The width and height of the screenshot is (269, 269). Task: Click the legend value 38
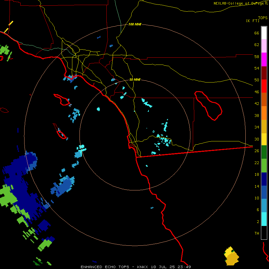[257, 116]
